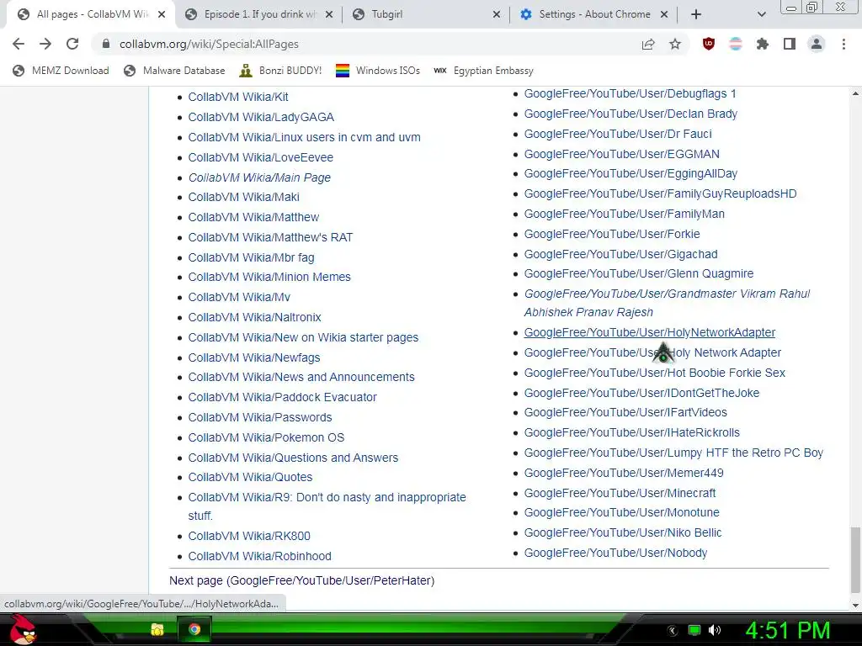Open the Bonzi BUDDY! bookmark

pyautogui.click(x=280, y=71)
